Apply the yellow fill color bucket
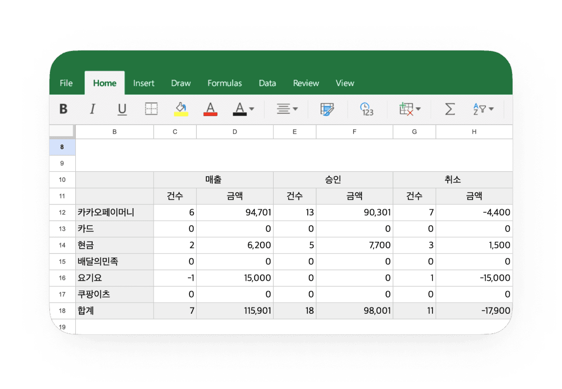Viewport: 562px width, 389px height. coord(181,109)
